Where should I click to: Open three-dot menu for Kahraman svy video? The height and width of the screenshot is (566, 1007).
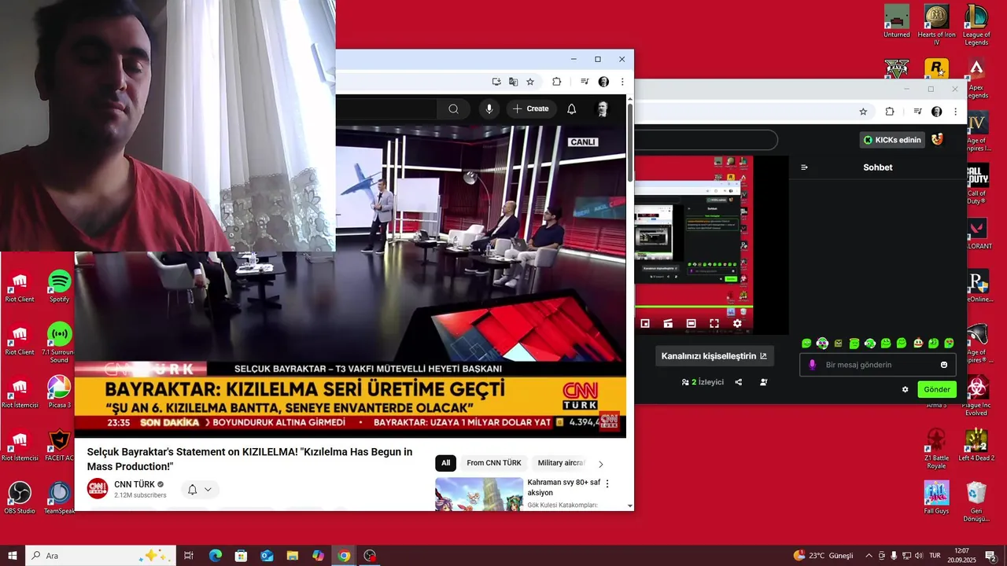[x=607, y=483]
